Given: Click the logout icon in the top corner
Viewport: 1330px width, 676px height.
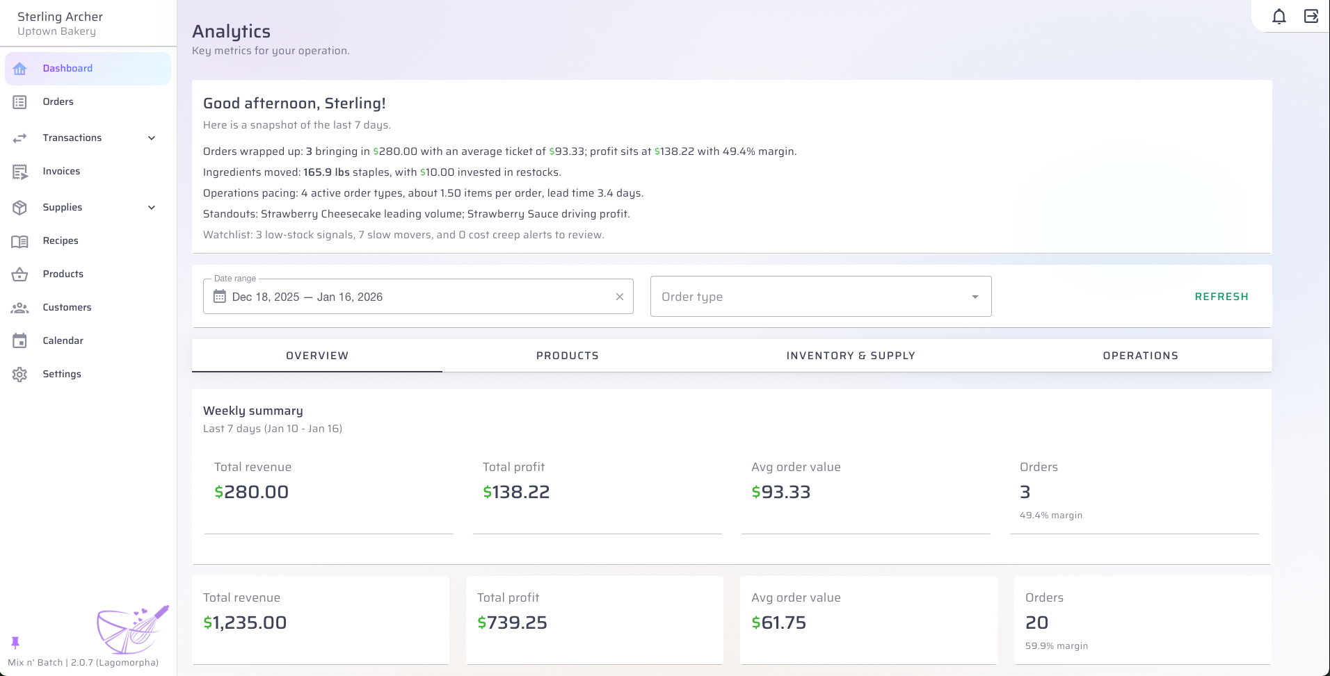Looking at the screenshot, I should (1312, 16).
